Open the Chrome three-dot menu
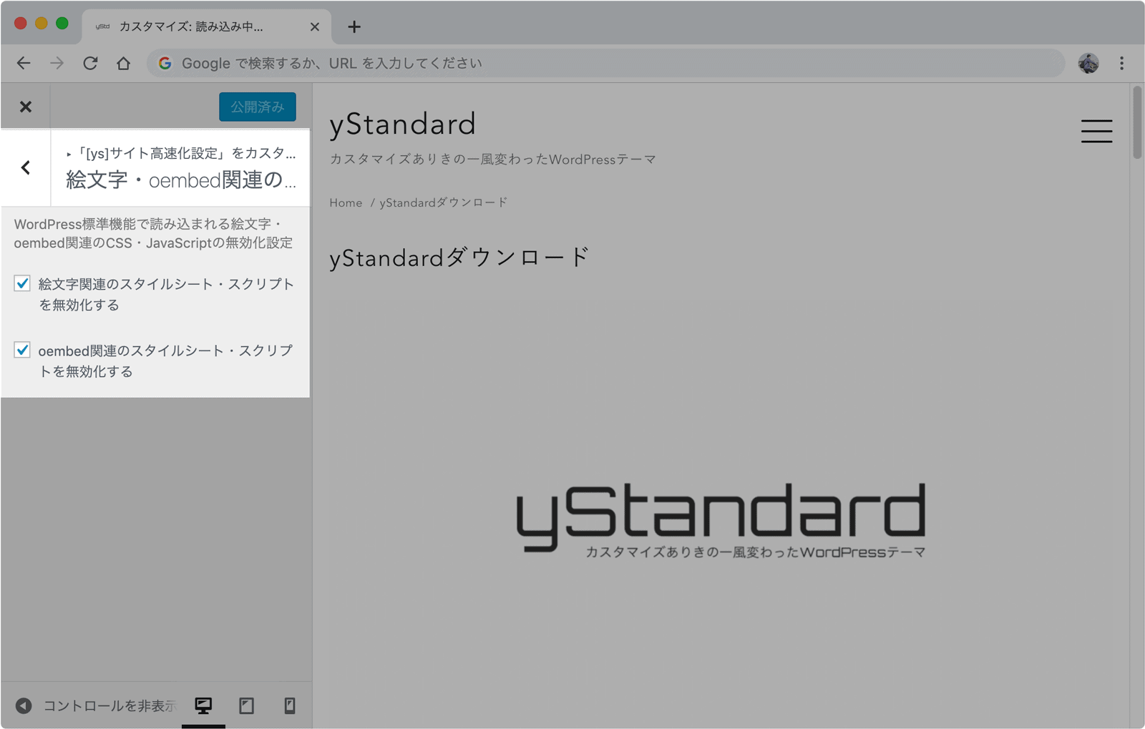 pyautogui.click(x=1121, y=63)
